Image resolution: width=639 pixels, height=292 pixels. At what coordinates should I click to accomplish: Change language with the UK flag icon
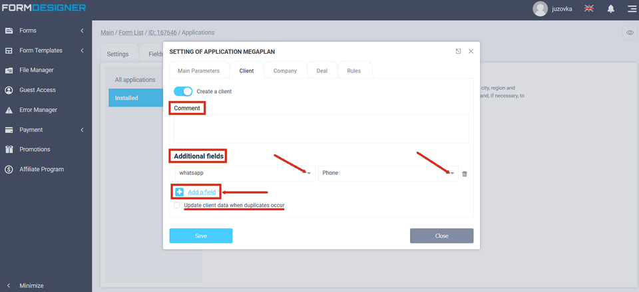588,9
